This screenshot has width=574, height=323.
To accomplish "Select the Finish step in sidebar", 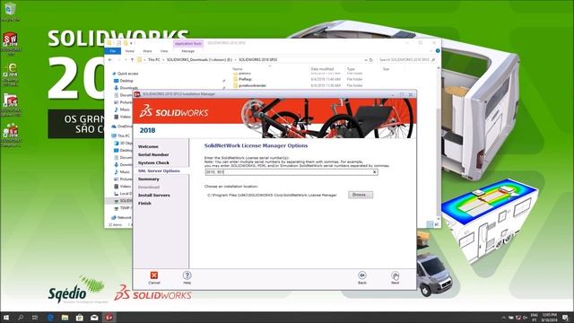I will click(x=144, y=204).
